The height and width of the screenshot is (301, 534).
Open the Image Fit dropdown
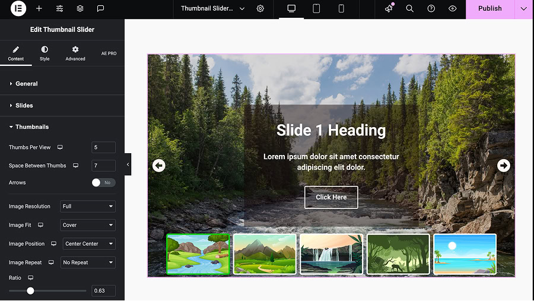click(x=88, y=225)
